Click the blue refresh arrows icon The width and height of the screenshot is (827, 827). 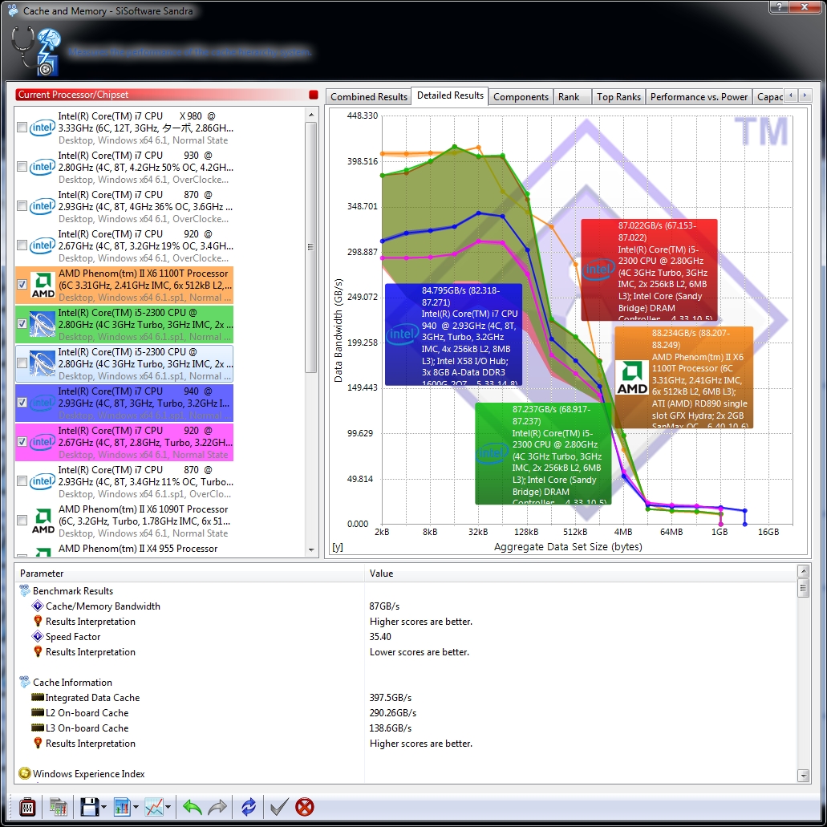tap(249, 806)
